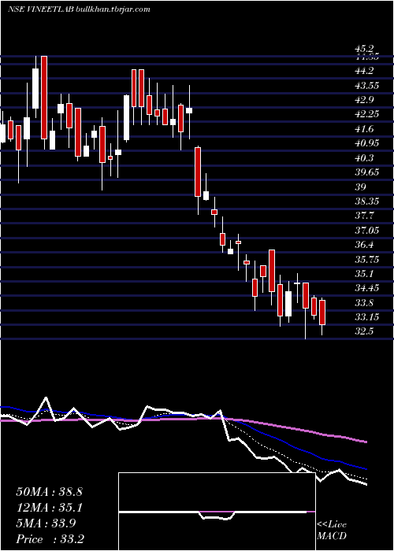Click the 42.25 price axis label
This screenshot has height=551, width=394.
click(x=366, y=115)
